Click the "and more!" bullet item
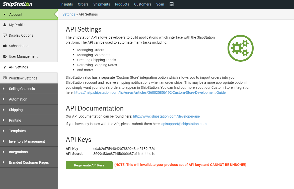This screenshot has height=189, width=294. pyautogui.click(x=85, y=70)
